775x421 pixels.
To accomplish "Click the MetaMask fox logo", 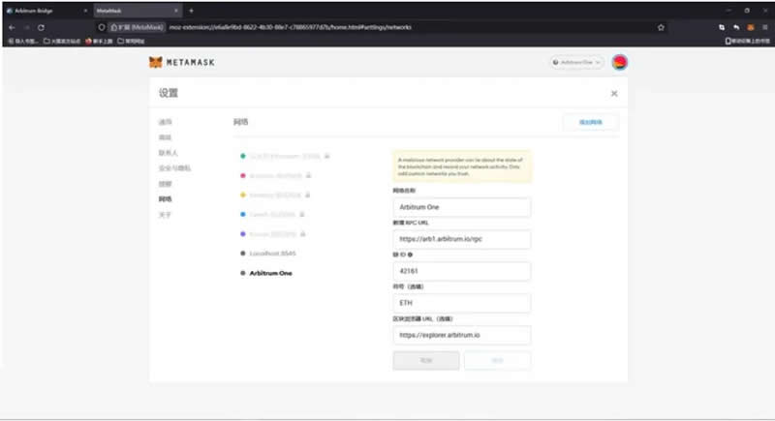I will (x=156, y=62).
